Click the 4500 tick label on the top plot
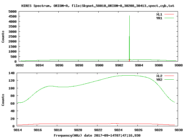The height and width of the screenshot is (138, 184). 12,16
